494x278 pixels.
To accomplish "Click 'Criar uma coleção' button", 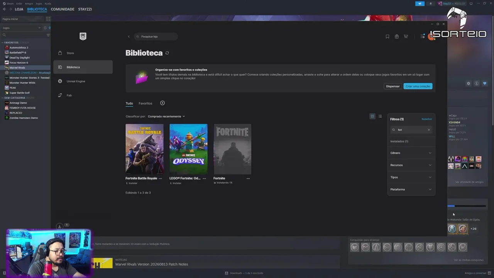I will (x=418, y=86).
